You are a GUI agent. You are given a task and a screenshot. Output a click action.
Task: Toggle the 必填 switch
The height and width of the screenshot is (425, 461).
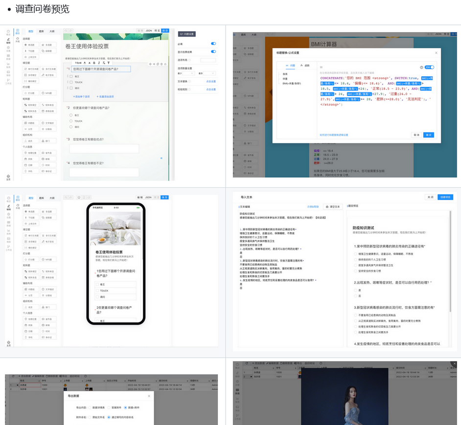coord(213,44)
